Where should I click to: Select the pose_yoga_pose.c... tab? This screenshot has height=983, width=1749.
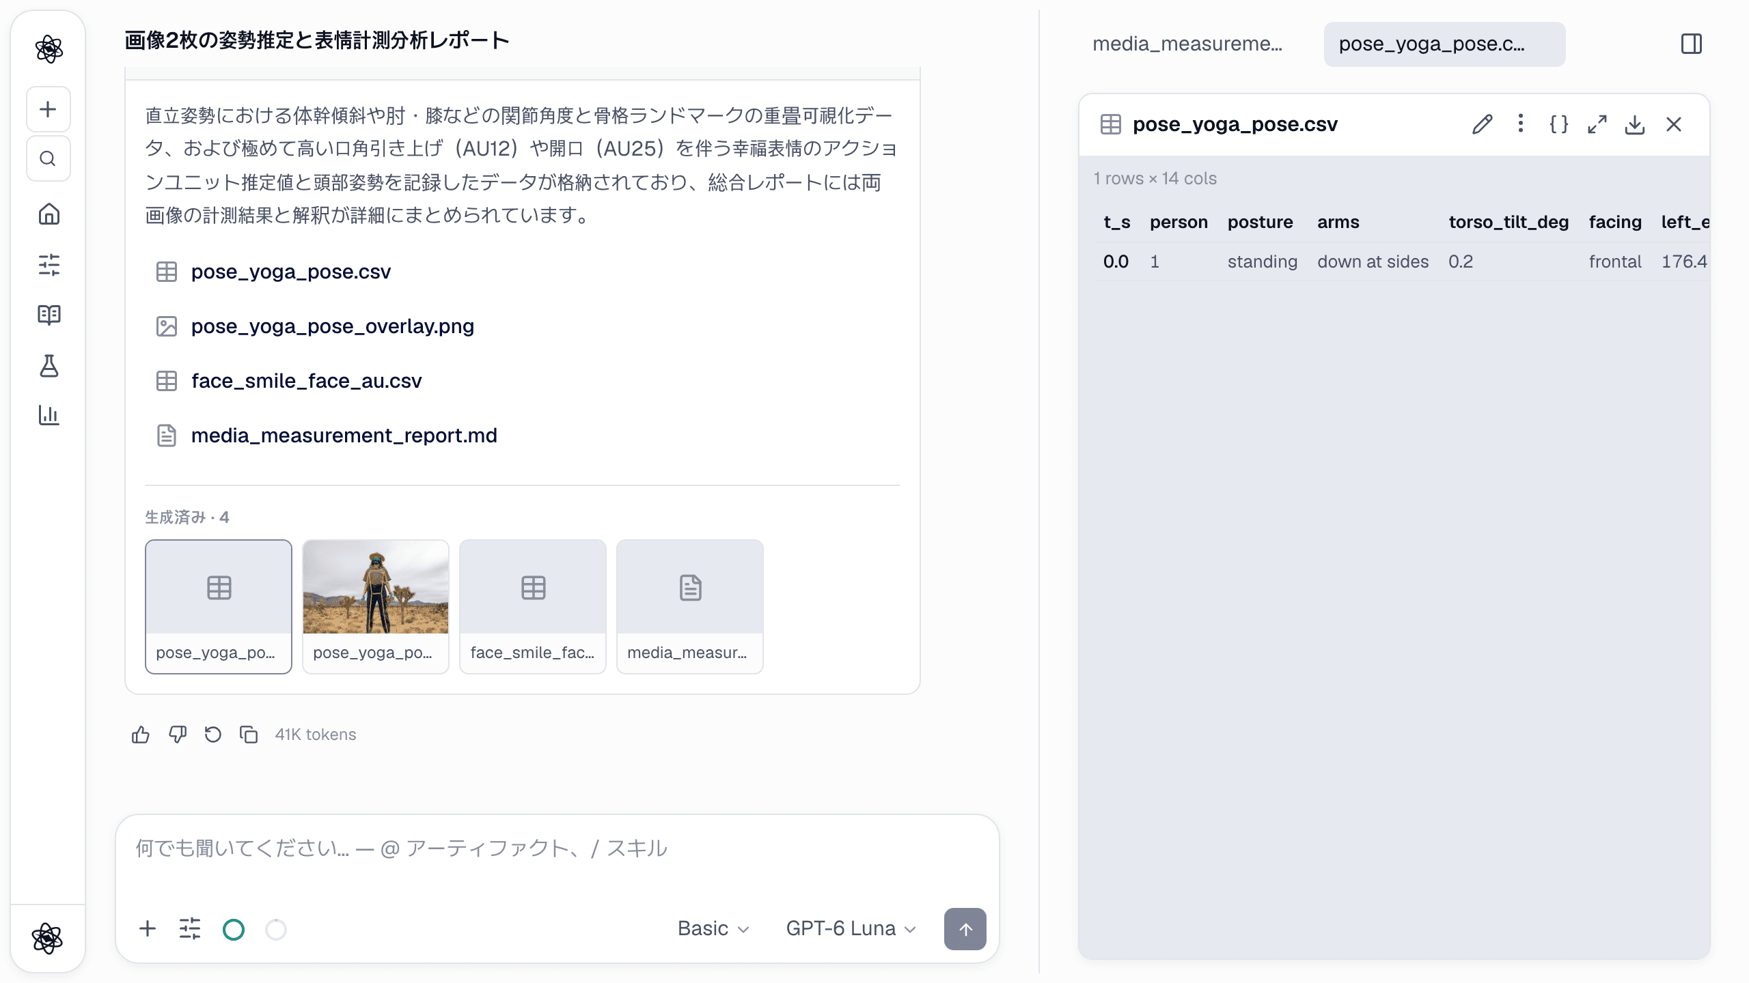pos(1444,44)
